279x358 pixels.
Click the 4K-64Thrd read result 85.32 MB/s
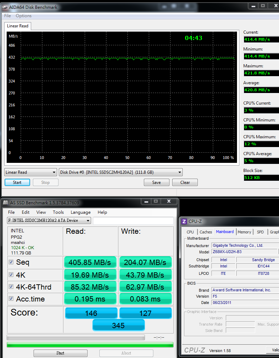coord(90,287)
